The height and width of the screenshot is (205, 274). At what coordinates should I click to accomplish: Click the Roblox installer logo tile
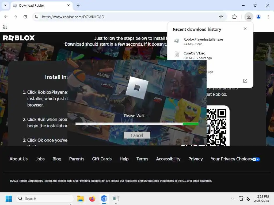(137, 88)
